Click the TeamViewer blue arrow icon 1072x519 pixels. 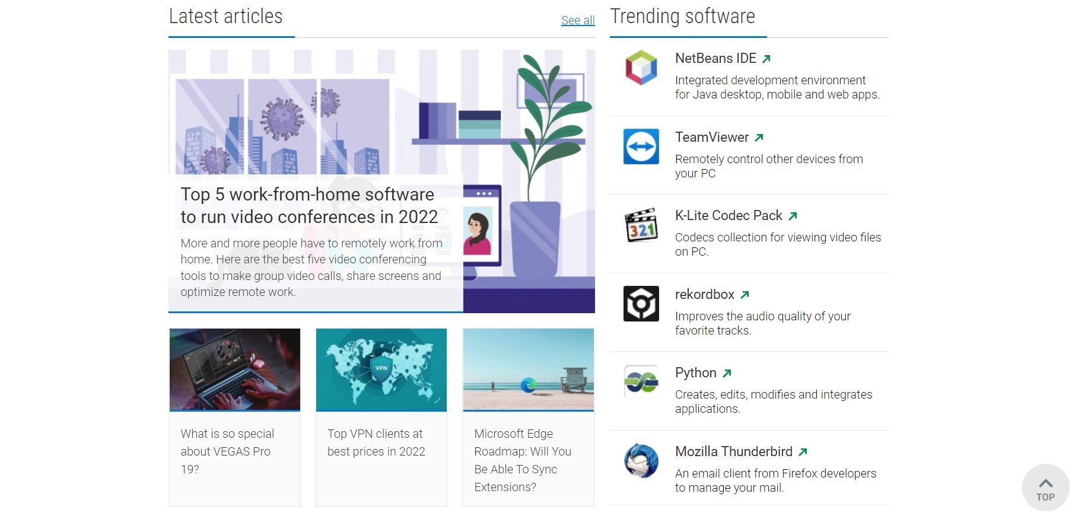pos(641,147)
